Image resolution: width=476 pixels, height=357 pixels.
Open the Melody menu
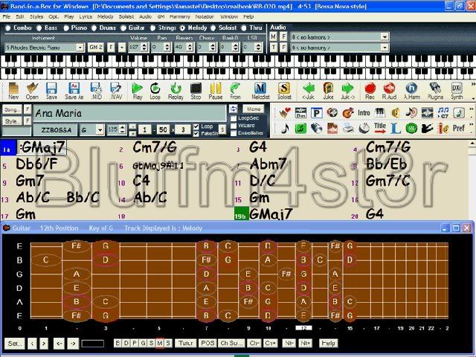click(x=105, y=16)
